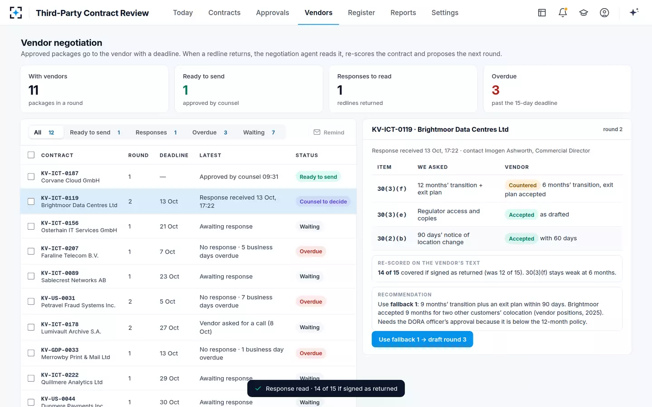Viewport: 652px width, 407px height.
Task: Open notifications bell icon
Action: pyautogui.click(x=563, y=13)
